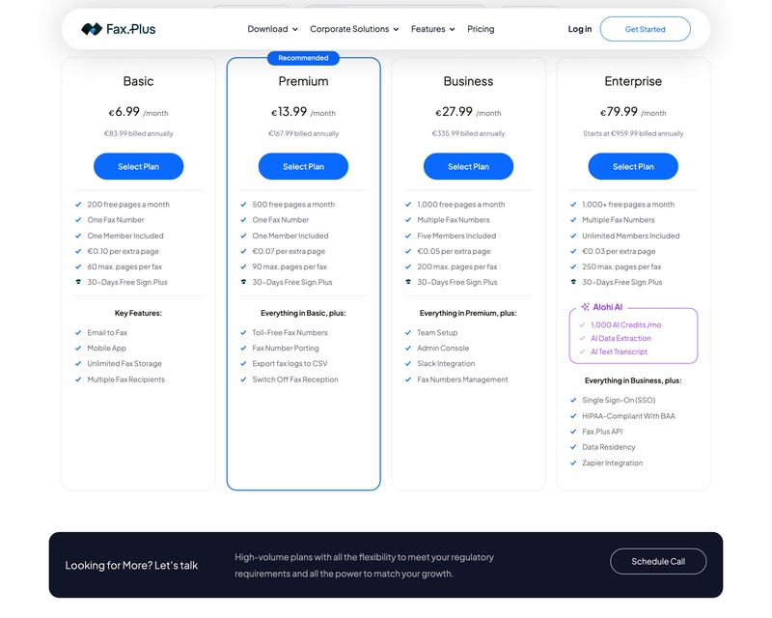772x618 pixels.
Task: Click the AI Data Extraction text
Action: coord(620,338)
